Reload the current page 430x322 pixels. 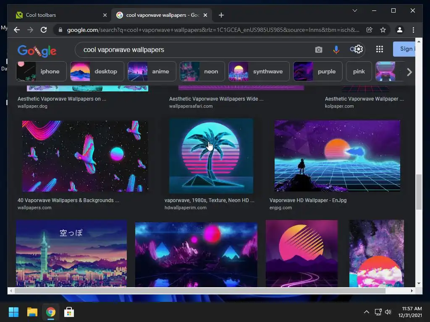(44, 30)
